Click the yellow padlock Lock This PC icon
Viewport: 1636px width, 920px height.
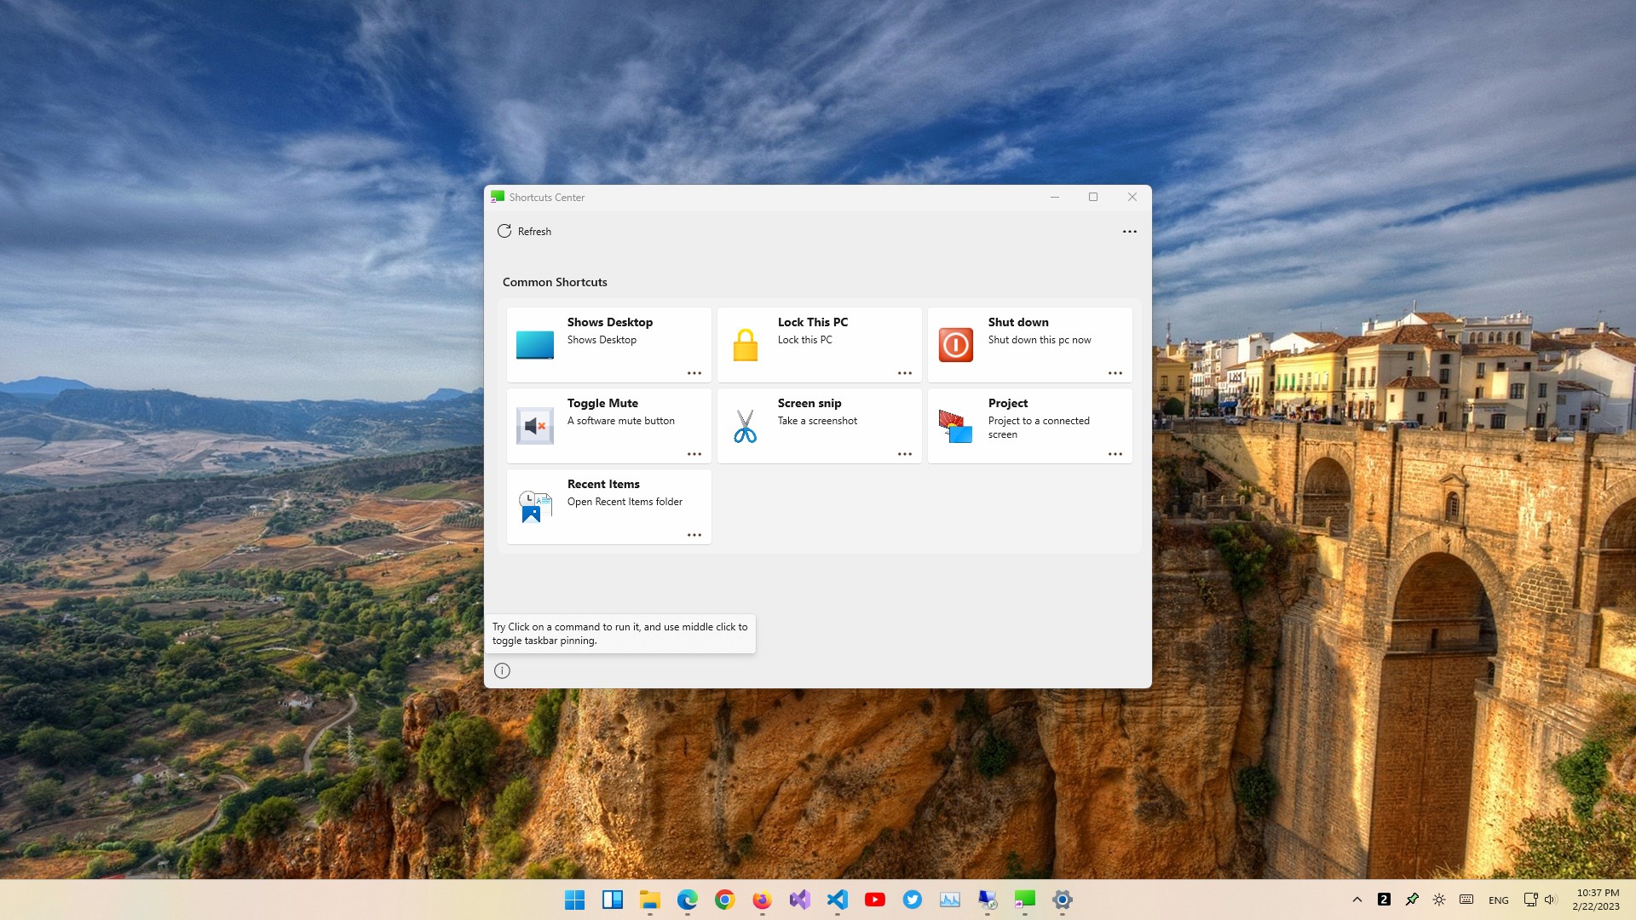click(x=746, y=345)
